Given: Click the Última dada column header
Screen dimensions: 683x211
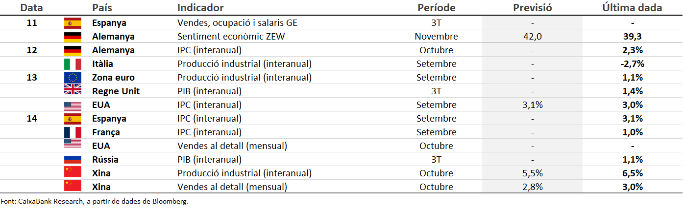Looking at the screenshot, I should tap(632, 8).
